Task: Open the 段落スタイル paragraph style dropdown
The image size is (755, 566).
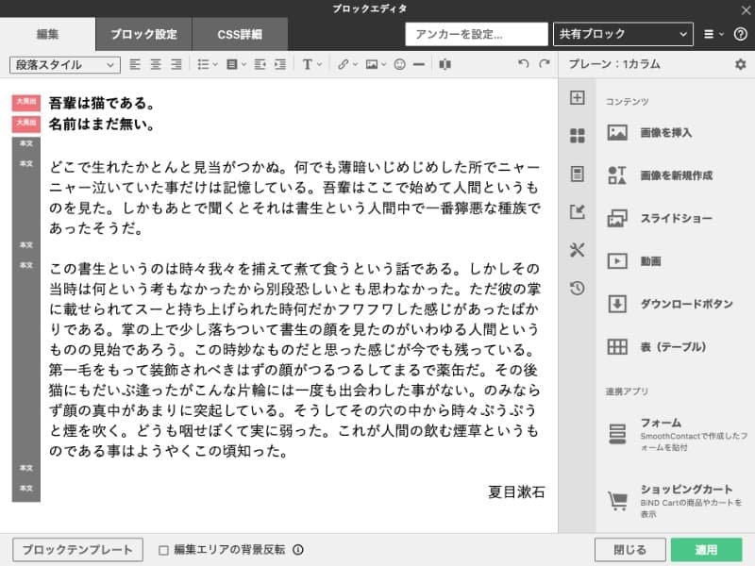Action: click(64, 64)
